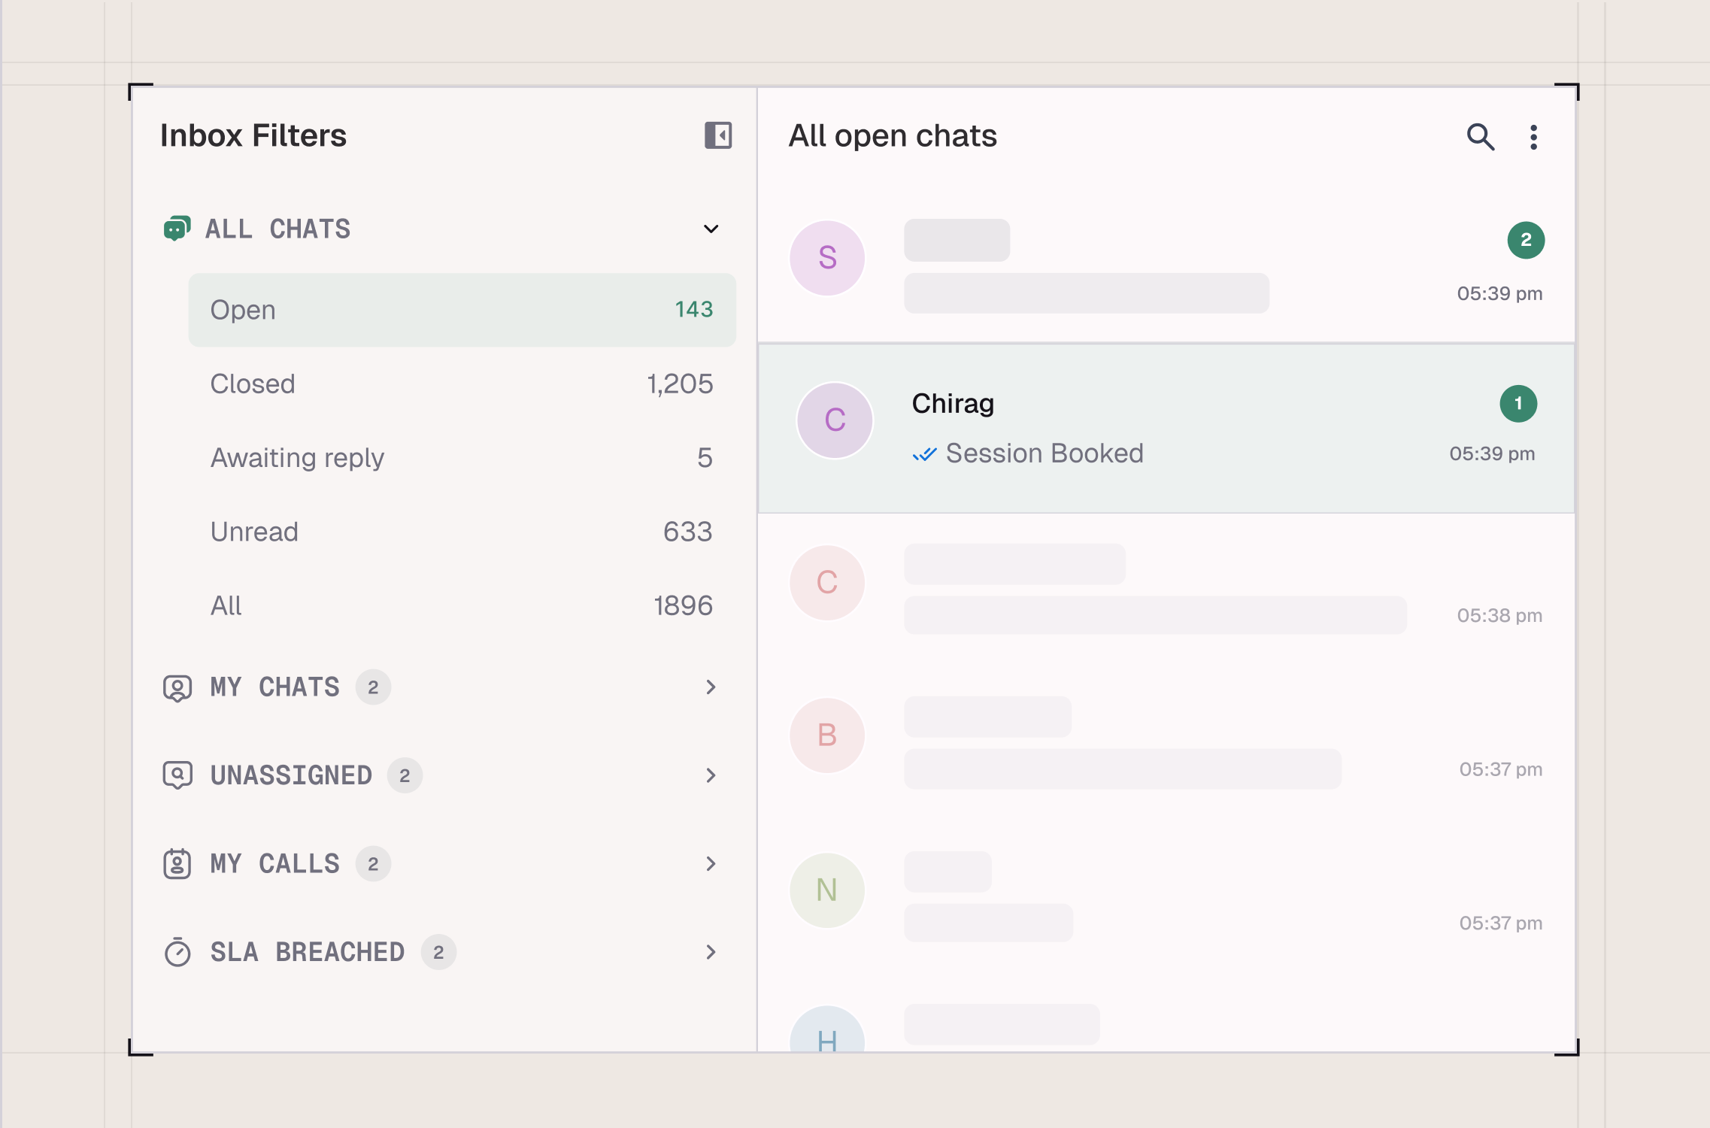Expand the SLA Breached section arrow
The height and width of the screenshot is (1128, 1710).
point(711,952)
